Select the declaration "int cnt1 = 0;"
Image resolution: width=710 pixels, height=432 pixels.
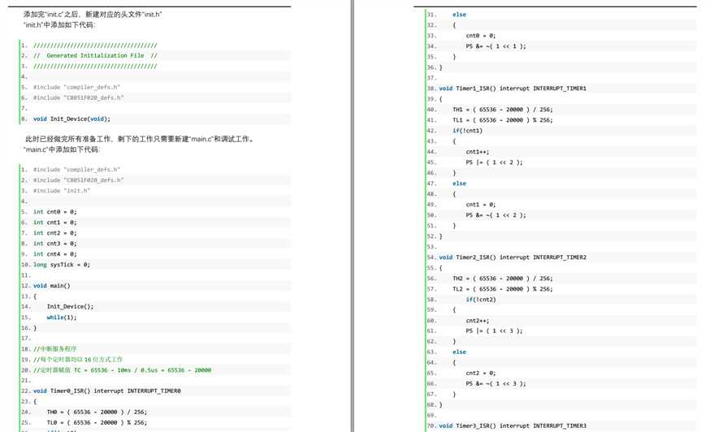54,222
